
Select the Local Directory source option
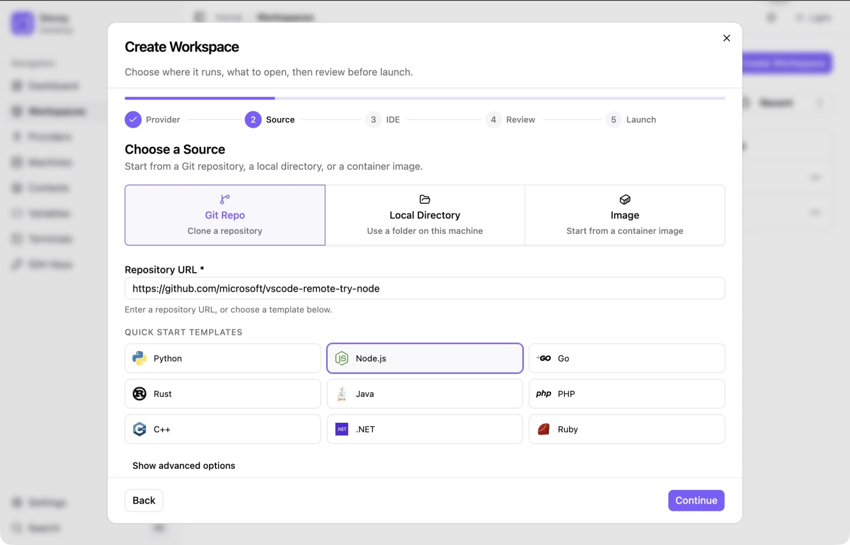click(x=425, y=215)
